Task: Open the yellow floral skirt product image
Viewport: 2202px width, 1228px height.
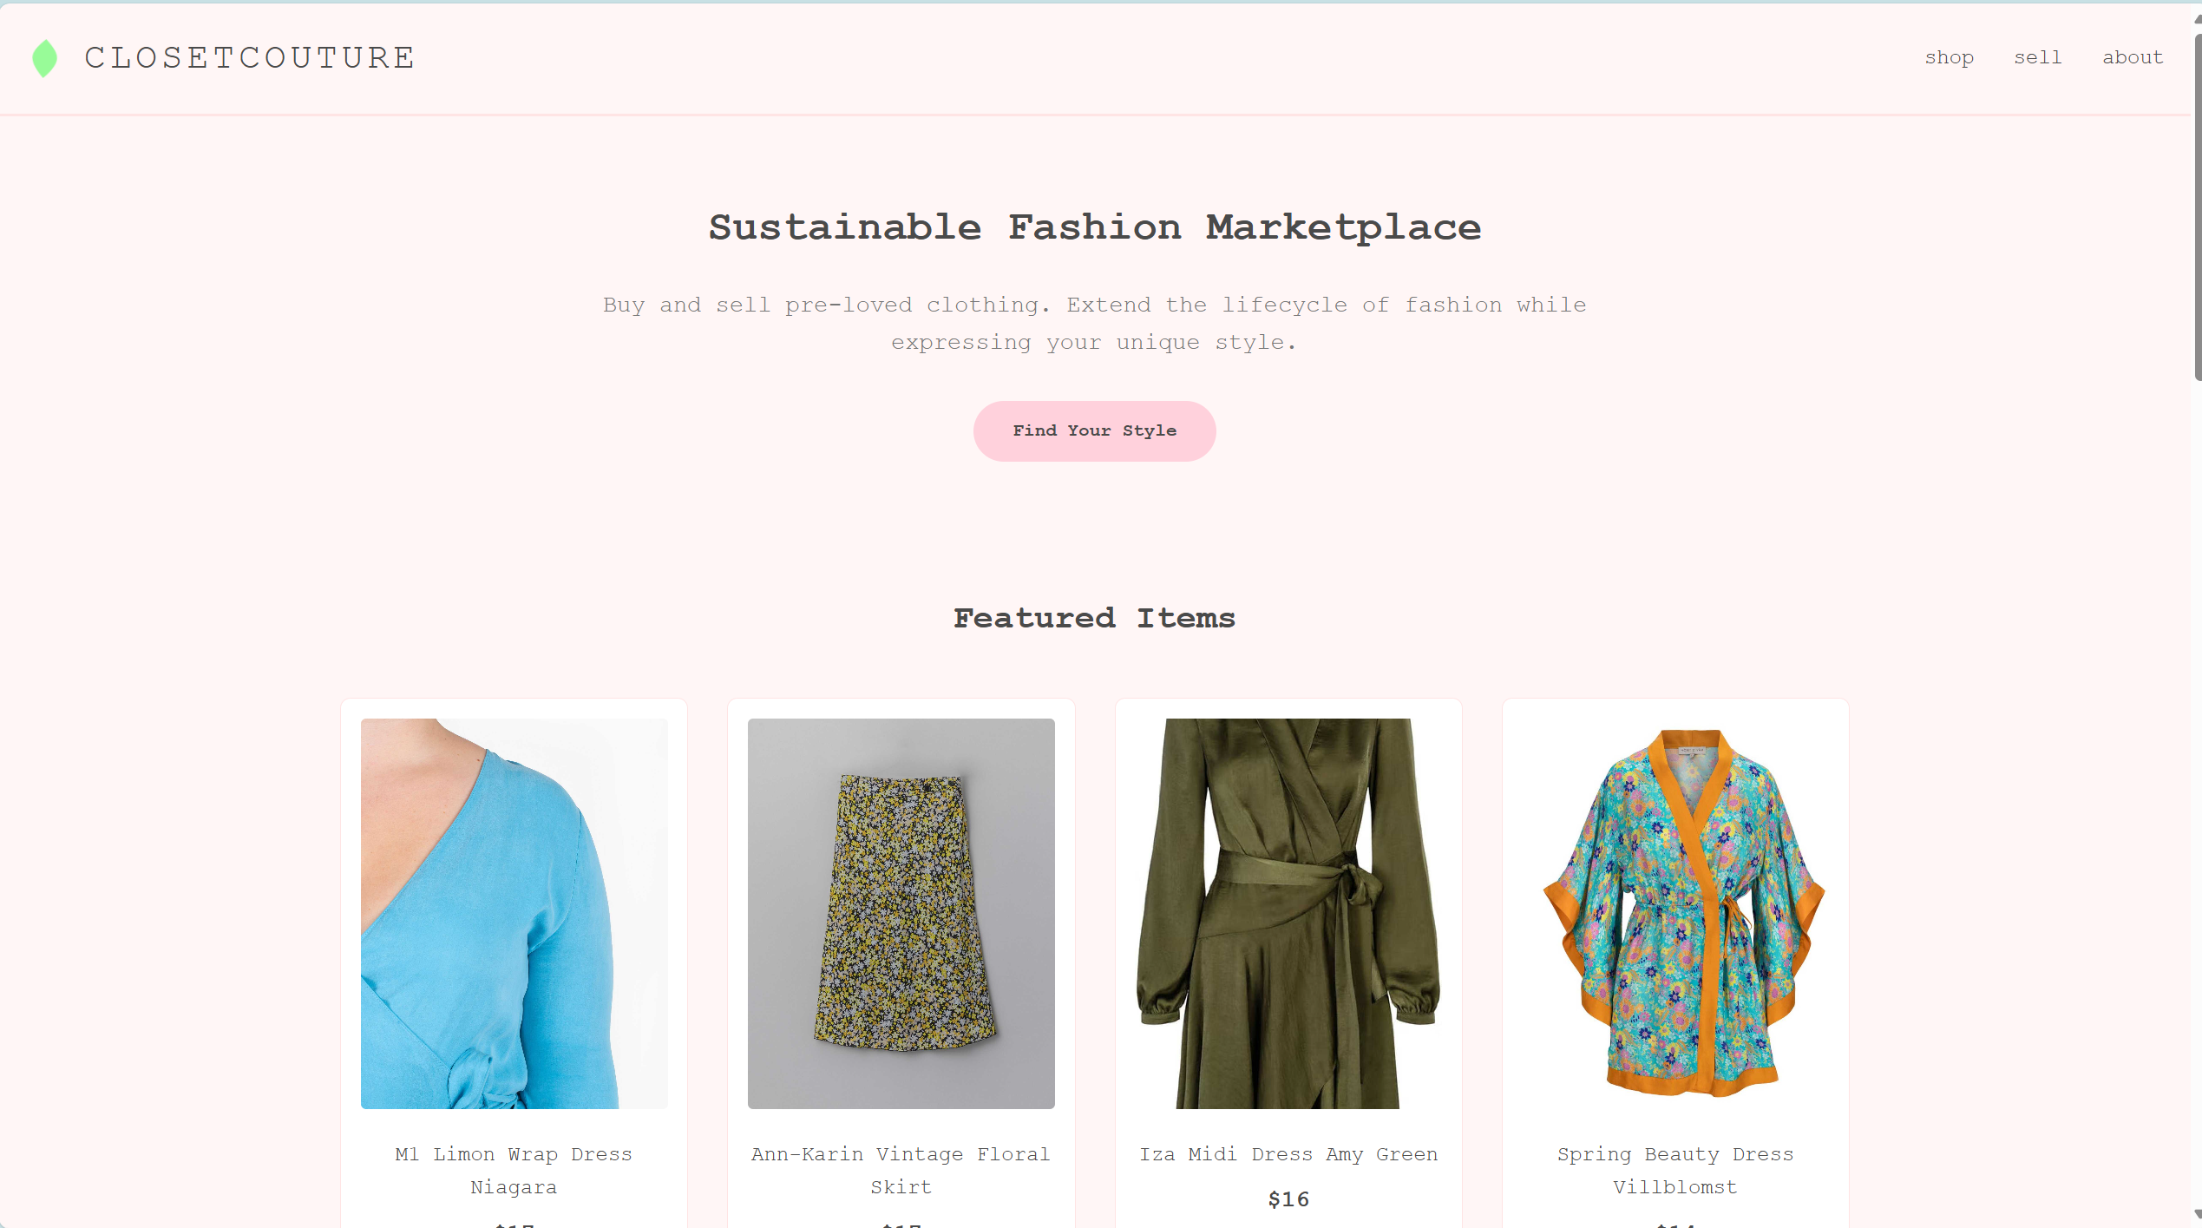Action: [x=901, y=913]
